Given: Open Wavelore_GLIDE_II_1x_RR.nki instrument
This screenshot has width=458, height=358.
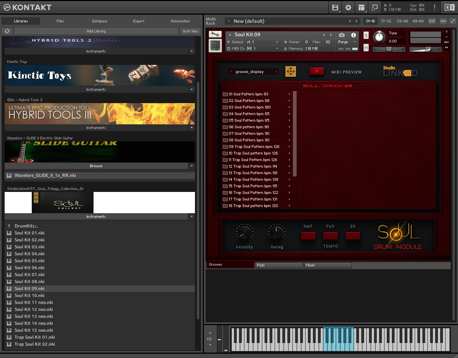Looking at the screenshot, I should pos(100,175).
